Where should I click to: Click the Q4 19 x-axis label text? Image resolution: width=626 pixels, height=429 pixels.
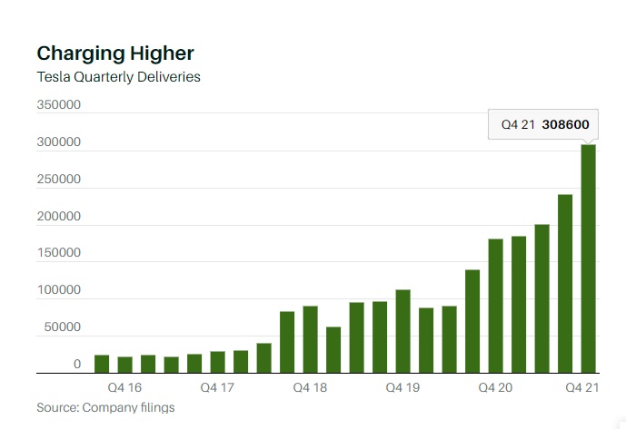[x=402, y=387]
